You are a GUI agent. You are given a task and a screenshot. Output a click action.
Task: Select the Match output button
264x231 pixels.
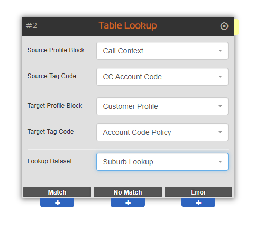(x=57, y=192)
